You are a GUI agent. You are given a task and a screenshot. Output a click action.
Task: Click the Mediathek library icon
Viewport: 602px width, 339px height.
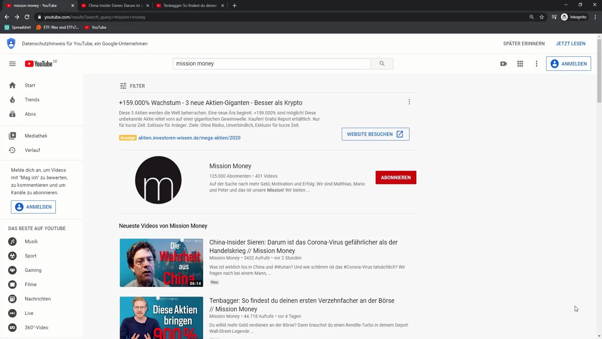tap(12, 136)
